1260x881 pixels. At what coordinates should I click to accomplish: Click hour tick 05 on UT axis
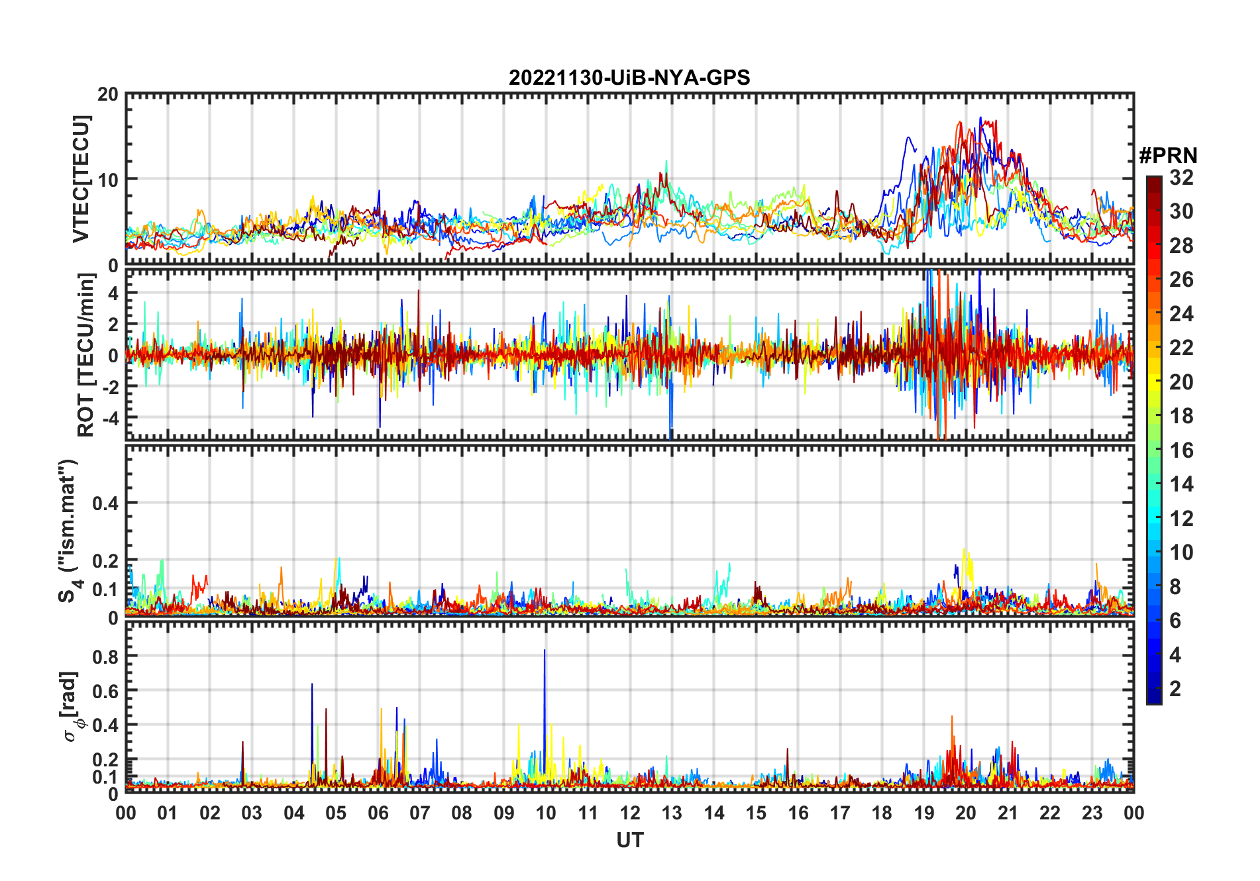pos(336,813)
